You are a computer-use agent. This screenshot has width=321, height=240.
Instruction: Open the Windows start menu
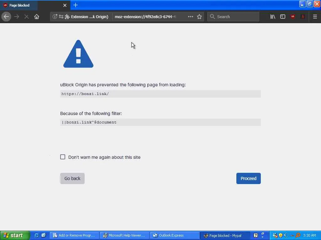(x=15, y=235)
